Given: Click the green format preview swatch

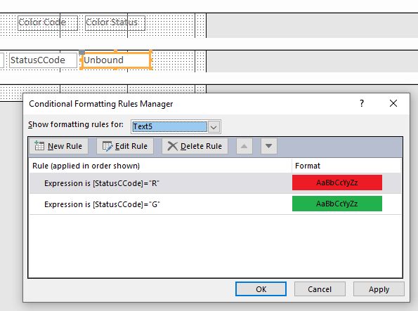Looking at the screenshot, I should coord(337,204).
